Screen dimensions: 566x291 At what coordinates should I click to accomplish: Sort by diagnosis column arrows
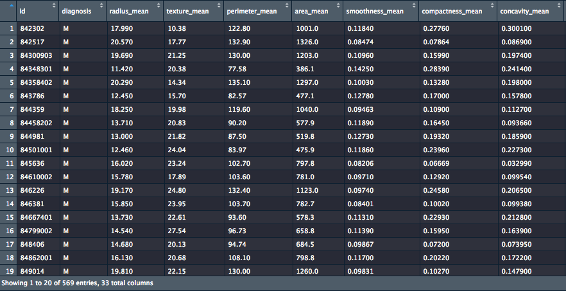tap(102, 5)
